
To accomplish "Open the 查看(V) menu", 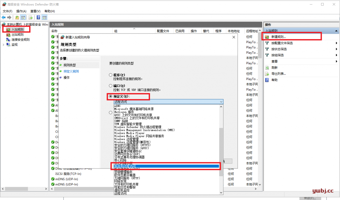I will pyautogui.click(x=35, y=11).
